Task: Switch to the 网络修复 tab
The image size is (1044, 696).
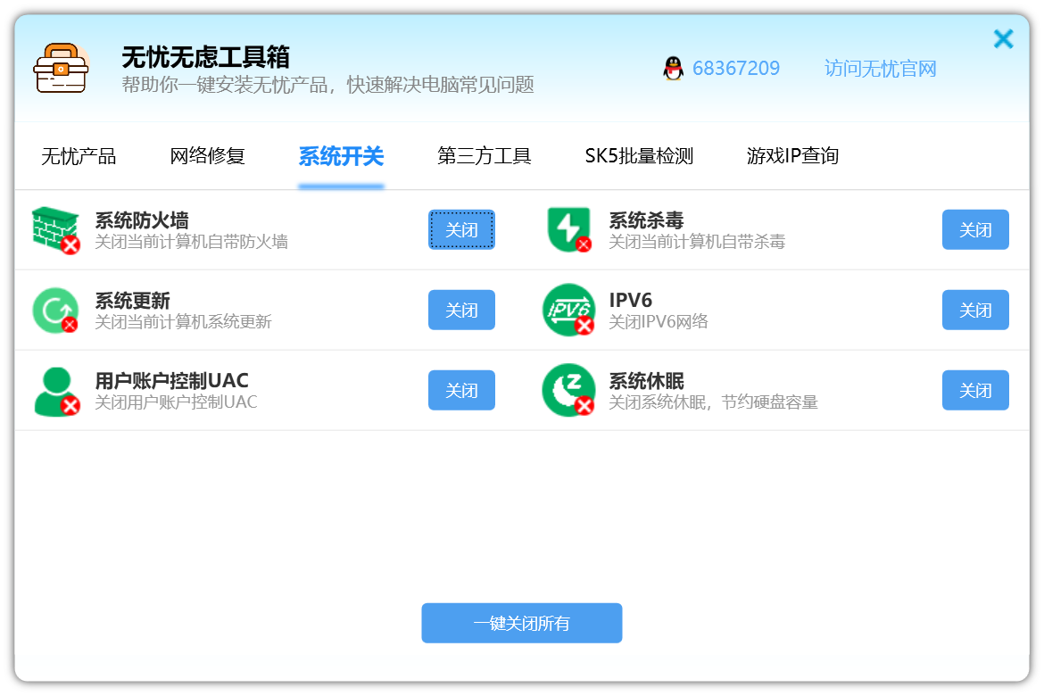Action: [x=207, y=156]
